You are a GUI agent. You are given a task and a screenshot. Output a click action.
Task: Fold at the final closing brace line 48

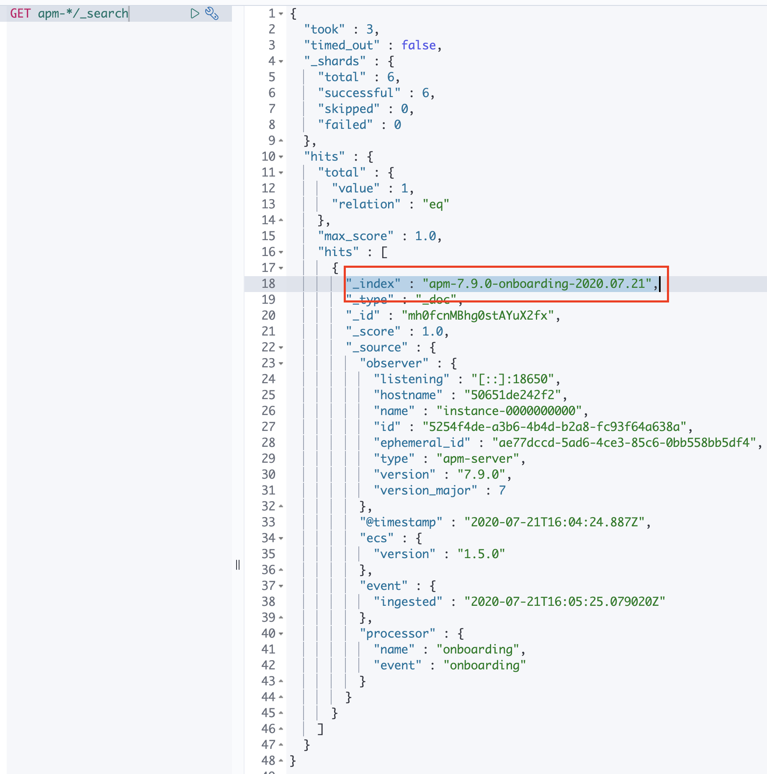[281, 761]
